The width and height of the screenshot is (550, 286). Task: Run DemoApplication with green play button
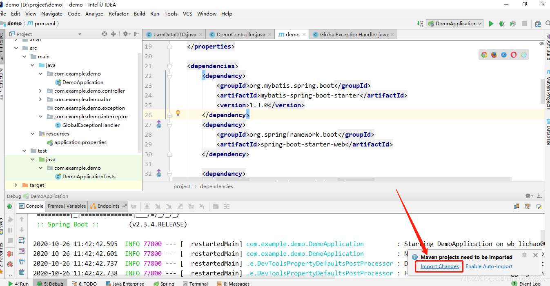[x=491, y=24]
